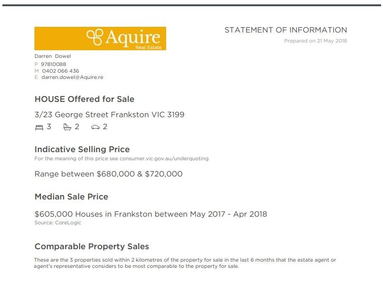The width and height of the screenshot is (383, 287).
Task: Click office phone number 97810088
Action: tap(54, 64)
